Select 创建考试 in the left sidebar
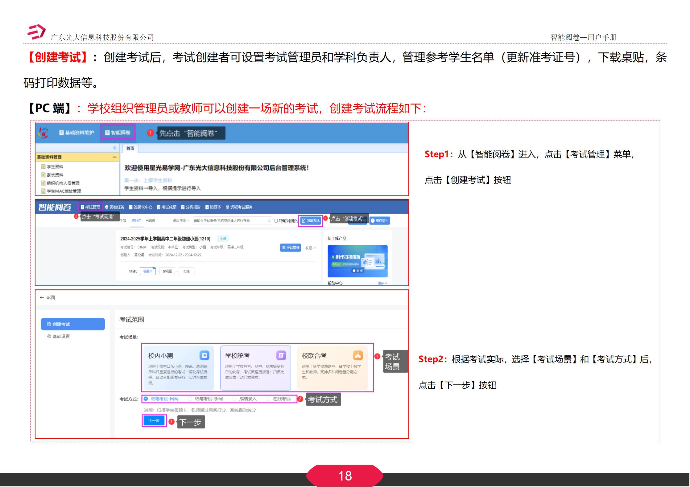This screenshot has height=487, width=690. pyautogui.click(x=73, y=324)
